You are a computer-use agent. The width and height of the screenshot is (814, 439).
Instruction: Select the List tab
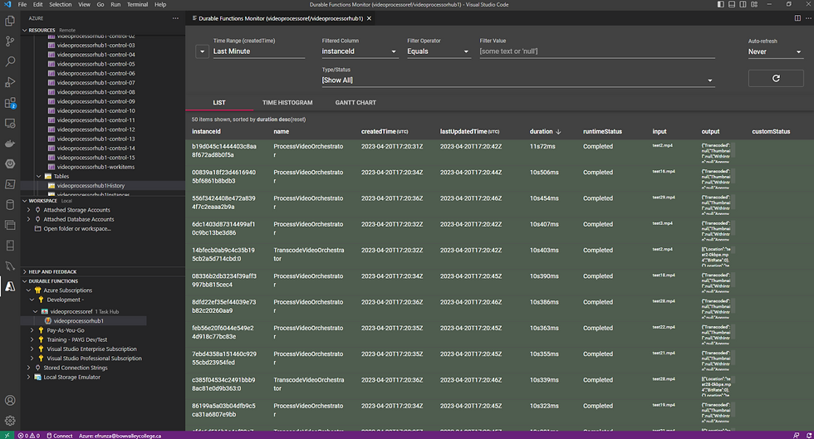219,103
